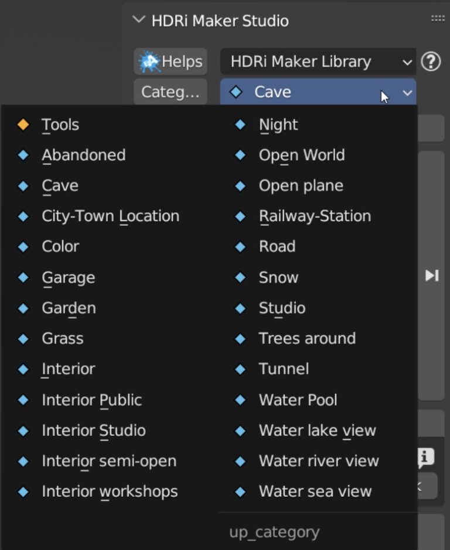Pick the Water sea view category

click(x=315, y=491)
